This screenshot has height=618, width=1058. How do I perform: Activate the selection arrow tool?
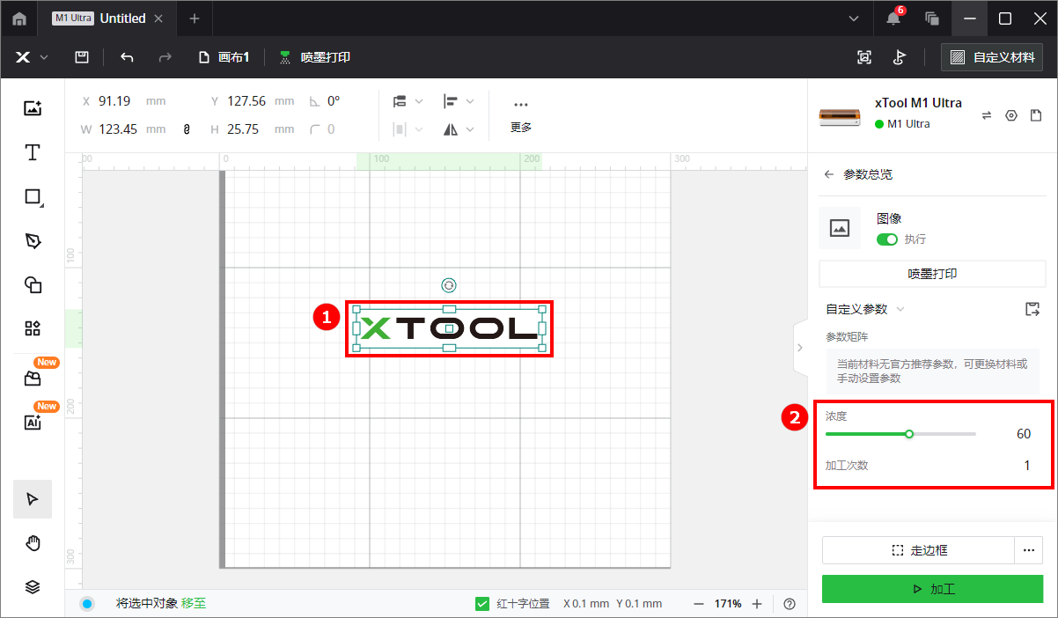coord(33,499)
